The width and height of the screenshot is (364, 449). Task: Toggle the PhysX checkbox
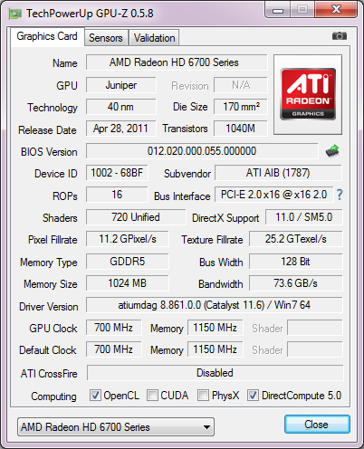[x=203, y=395]
